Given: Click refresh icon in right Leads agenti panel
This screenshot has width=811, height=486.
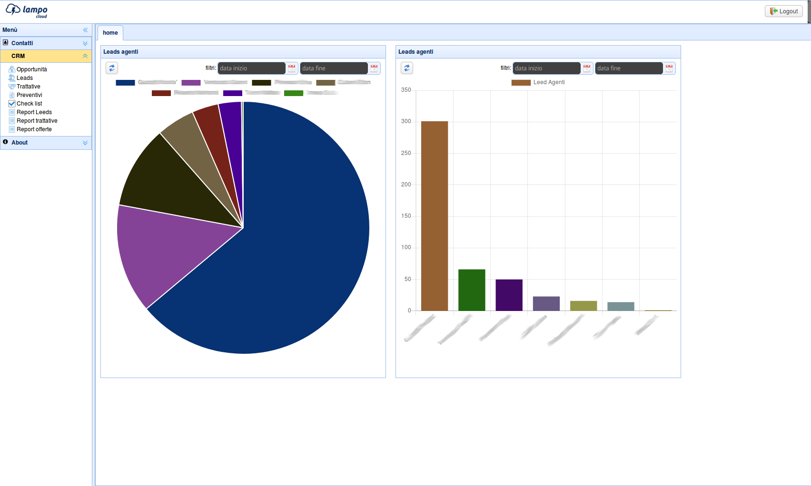Looking at the screenshot, I should point(407,68).
